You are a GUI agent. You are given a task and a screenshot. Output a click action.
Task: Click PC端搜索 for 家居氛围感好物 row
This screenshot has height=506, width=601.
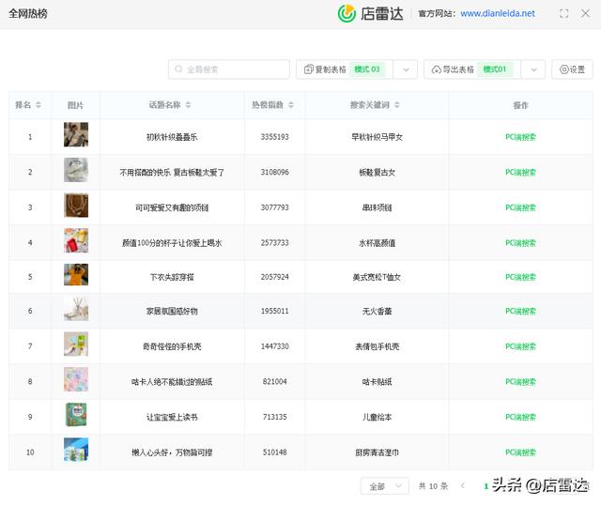[520, 312]
